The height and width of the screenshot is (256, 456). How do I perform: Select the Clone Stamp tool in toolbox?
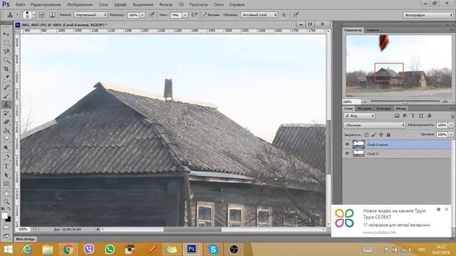tap(6, 105)
